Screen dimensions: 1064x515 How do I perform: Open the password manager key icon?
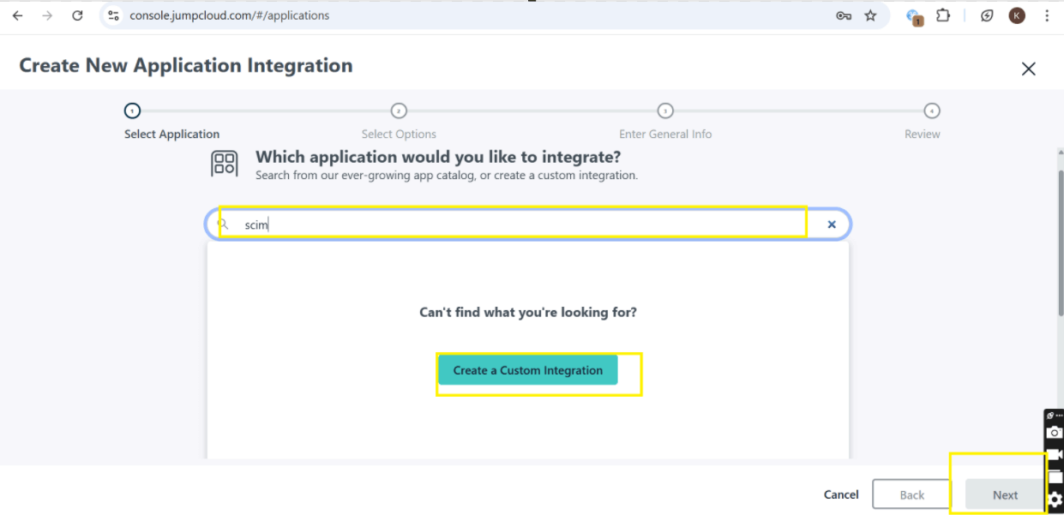point(845,15)
